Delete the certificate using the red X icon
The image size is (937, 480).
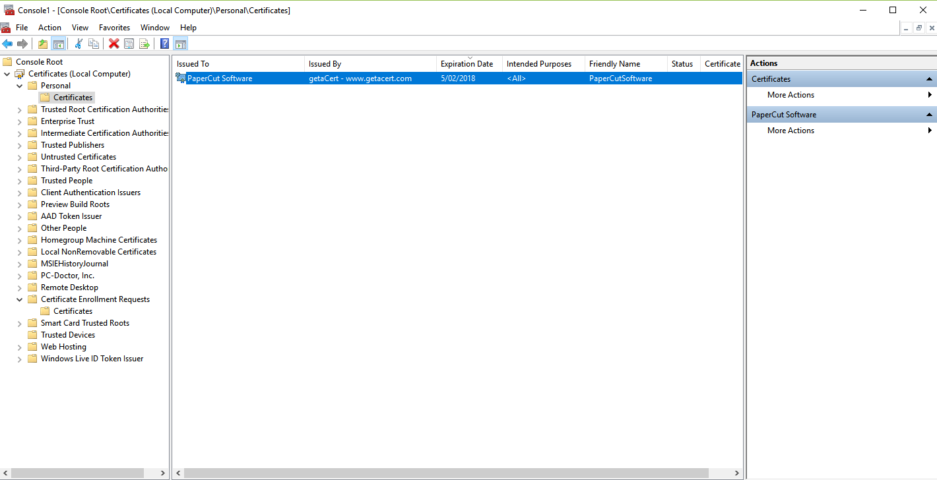[x=114, y=44]
